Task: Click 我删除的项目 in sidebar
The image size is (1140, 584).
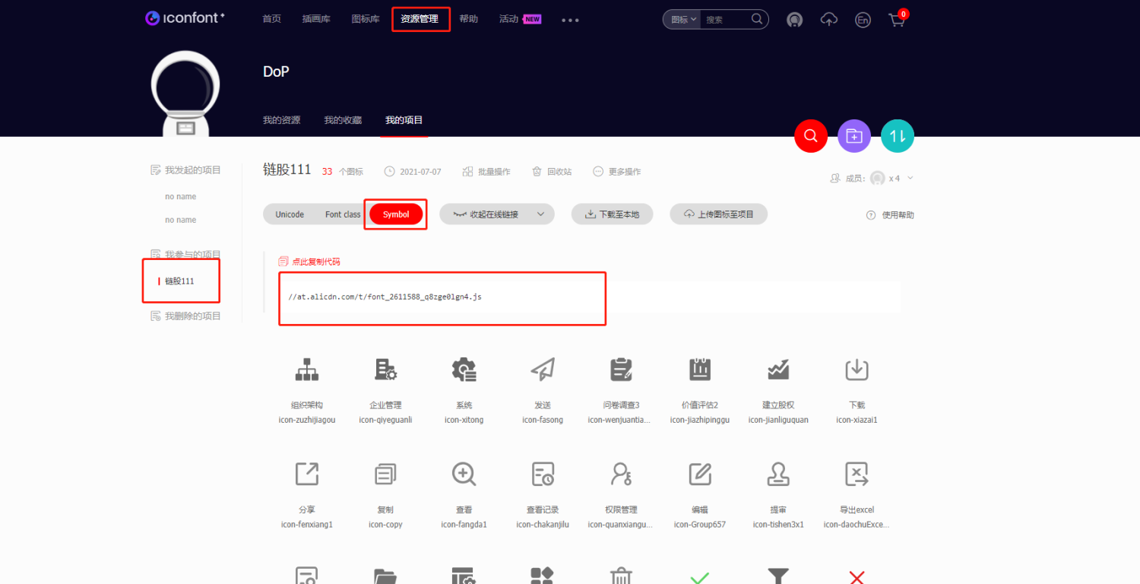Action: click(186, 316)
